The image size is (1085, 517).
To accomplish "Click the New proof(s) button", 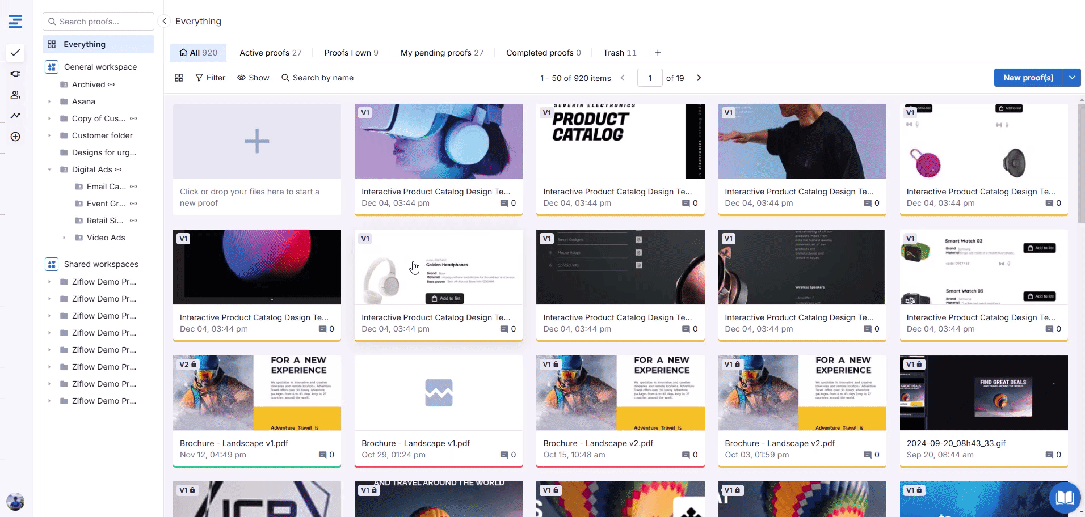I will click(1028, 78).
